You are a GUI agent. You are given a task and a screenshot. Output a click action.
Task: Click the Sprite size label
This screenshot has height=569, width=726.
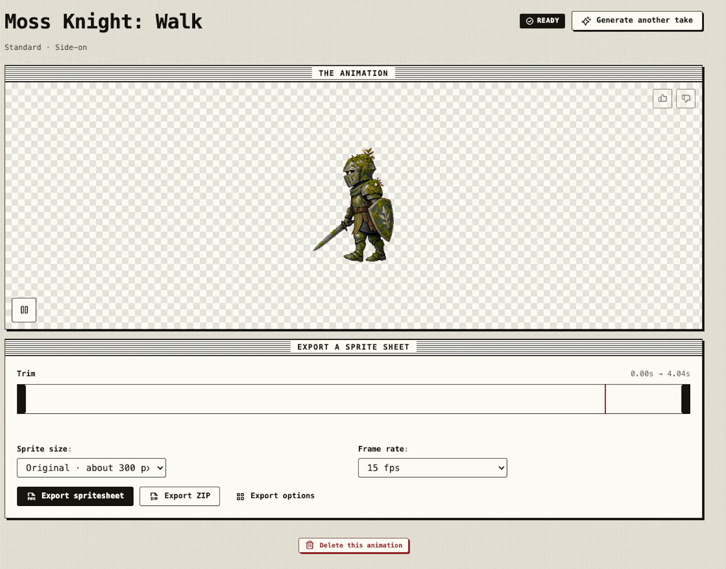44,449
